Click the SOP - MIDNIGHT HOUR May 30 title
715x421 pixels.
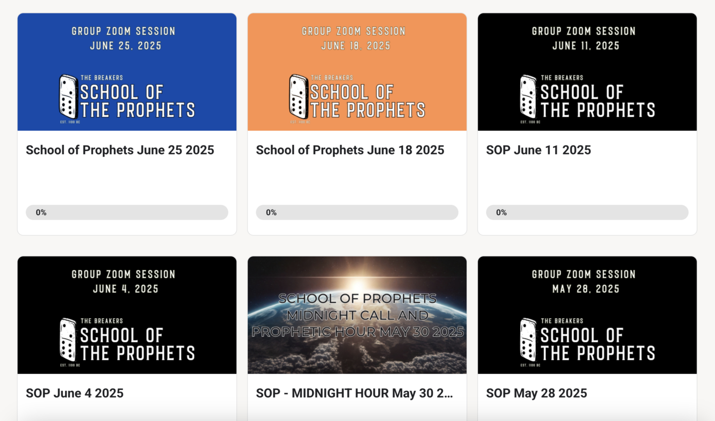pyautogui.click(x=354, y=393)
